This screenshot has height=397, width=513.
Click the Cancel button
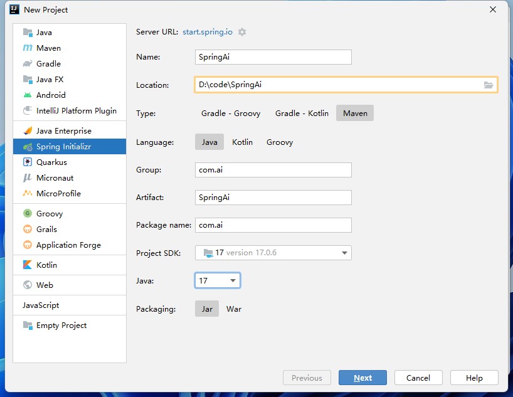click(418, 378)
